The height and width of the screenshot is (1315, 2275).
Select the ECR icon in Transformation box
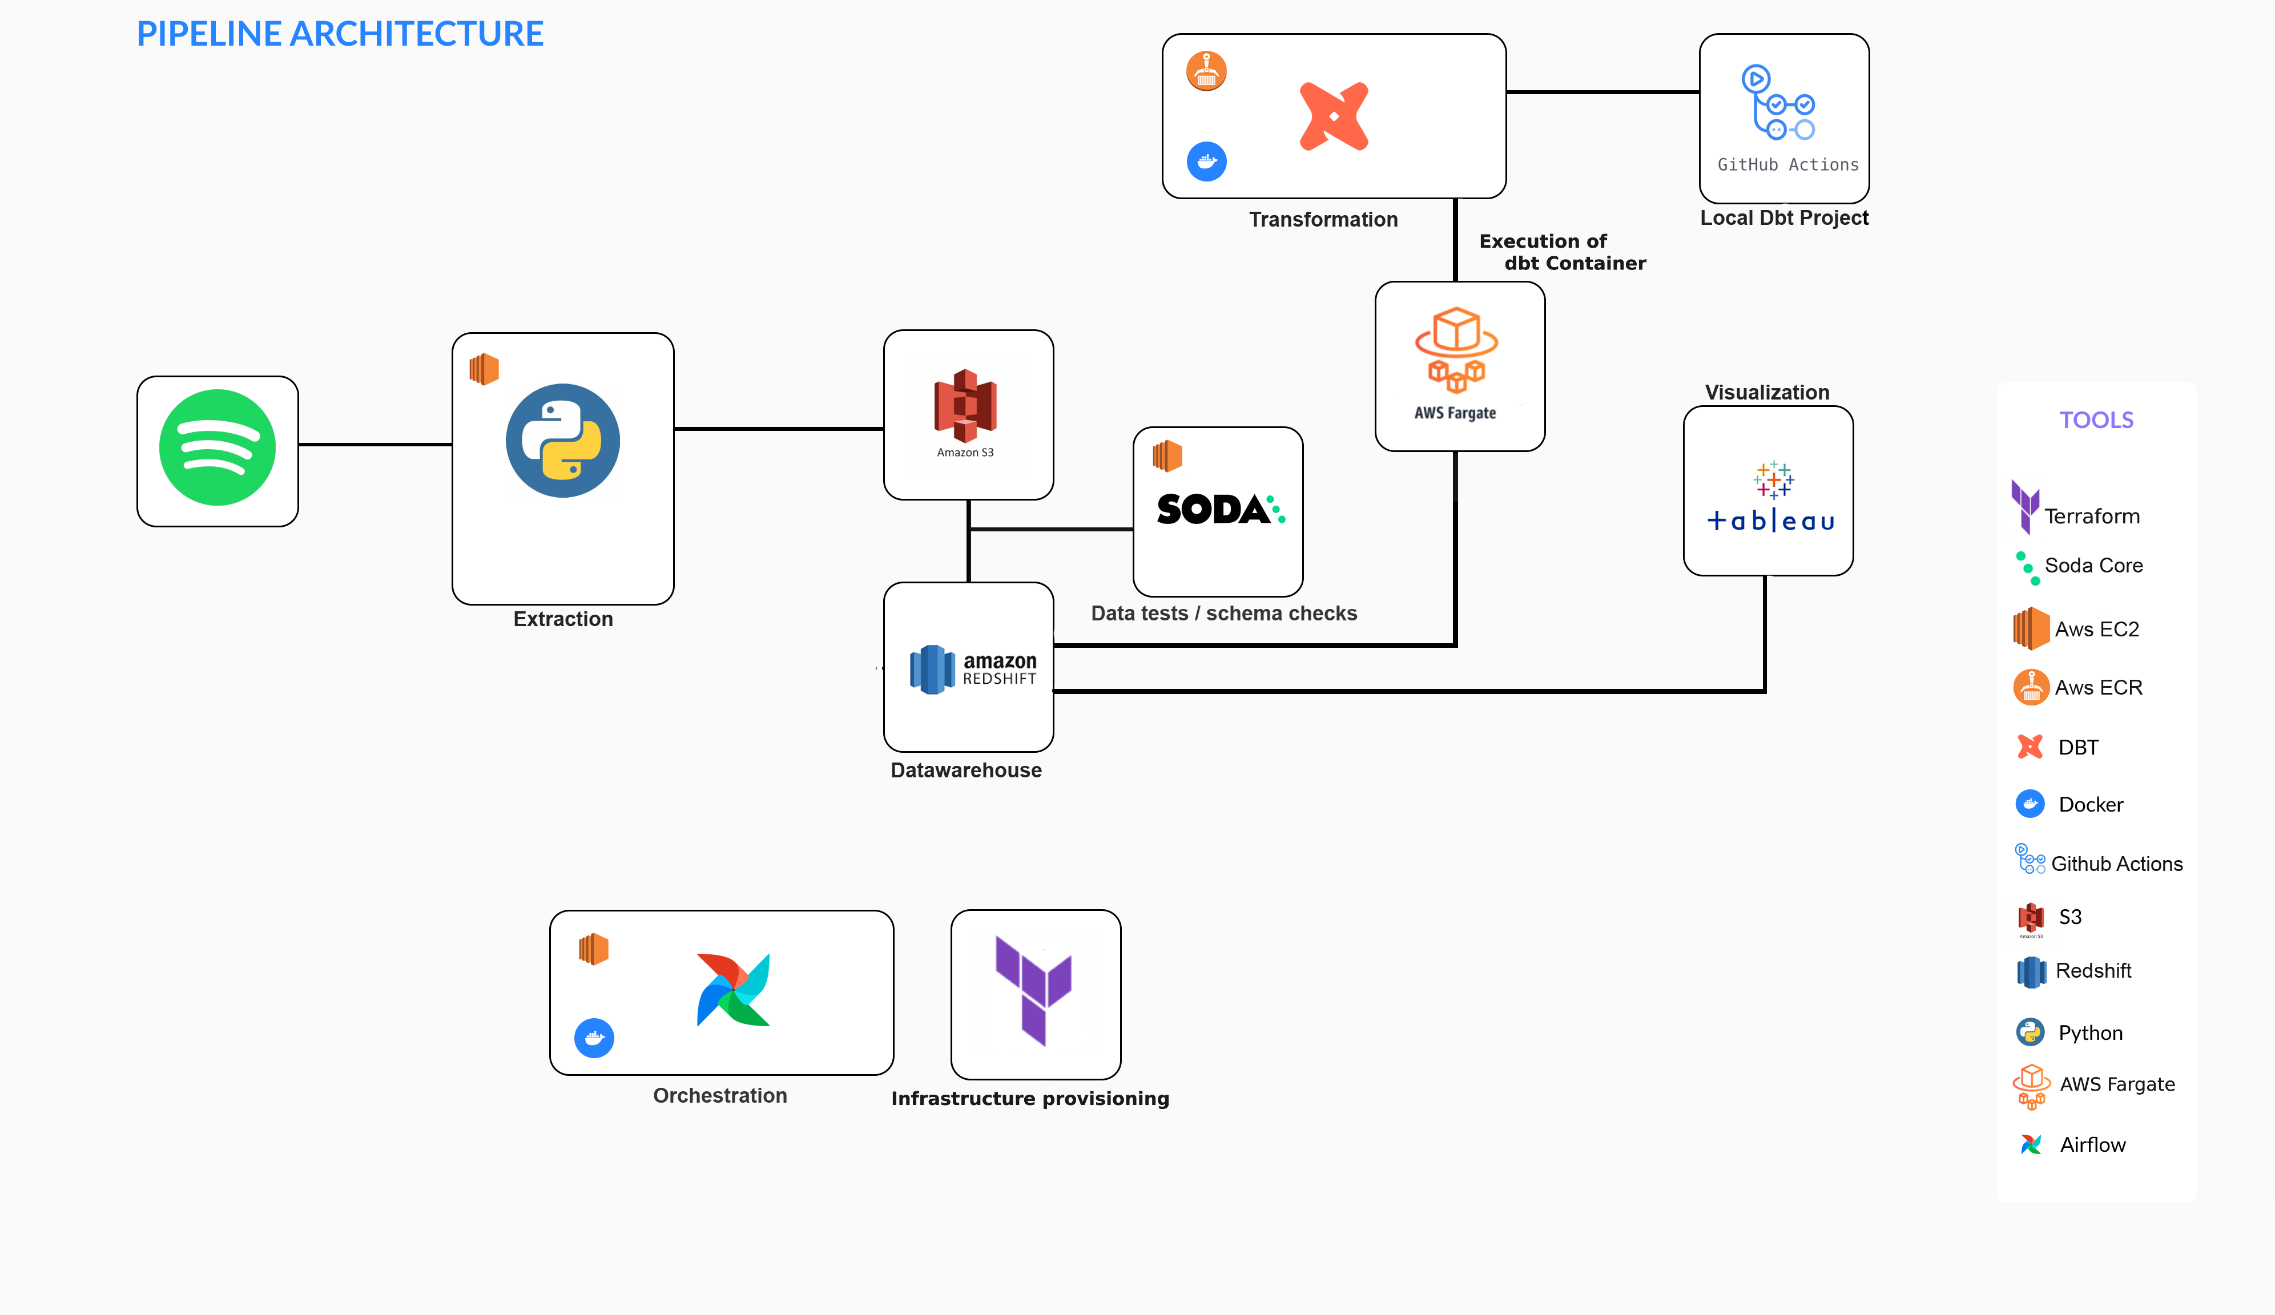pos(1206,71)
